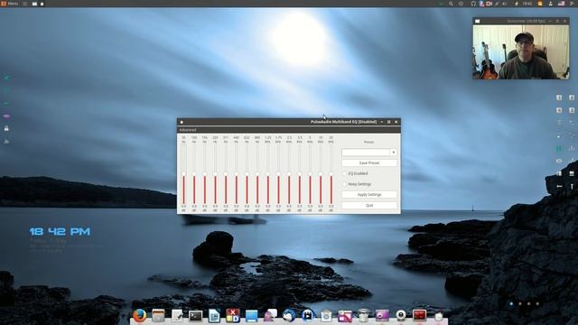
Task: Open the webcam application icon in dock
Action: click(401, 316)
